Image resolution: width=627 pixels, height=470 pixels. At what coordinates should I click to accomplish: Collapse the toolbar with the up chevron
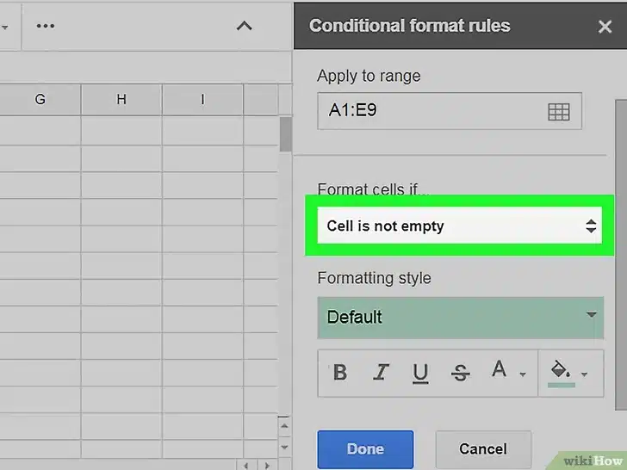(245, 26)
